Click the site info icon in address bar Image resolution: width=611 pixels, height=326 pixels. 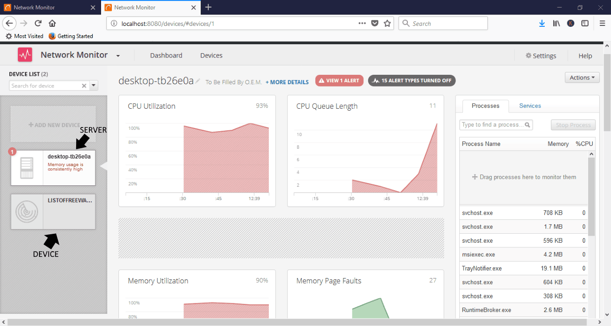click(x=113, y=24)
